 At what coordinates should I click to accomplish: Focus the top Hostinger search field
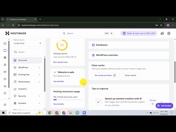coord(88,33)
